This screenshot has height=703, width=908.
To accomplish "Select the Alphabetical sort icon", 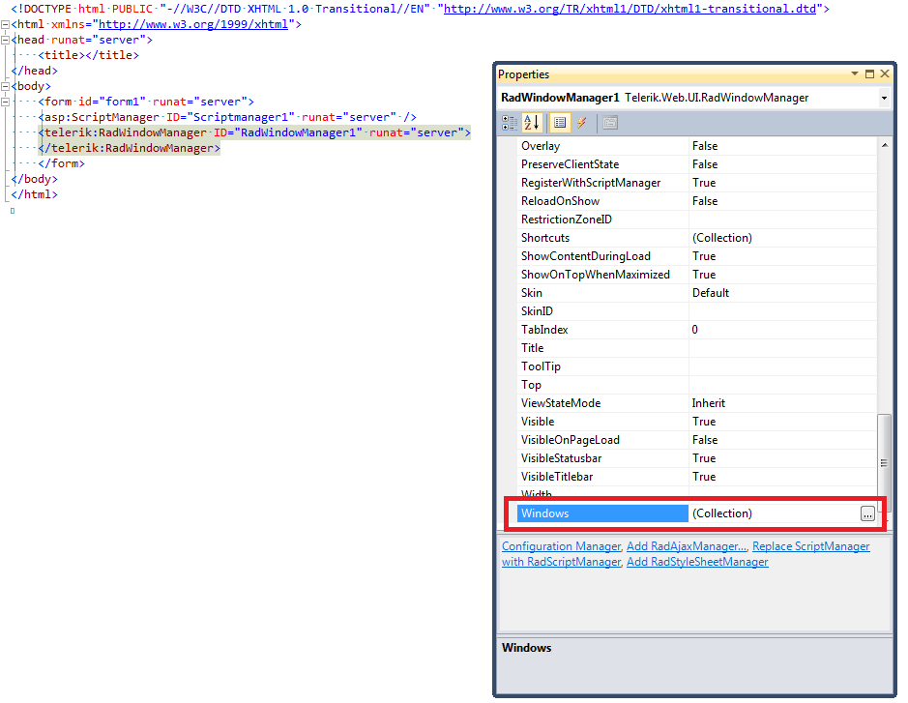I will [x=532, y=123].
